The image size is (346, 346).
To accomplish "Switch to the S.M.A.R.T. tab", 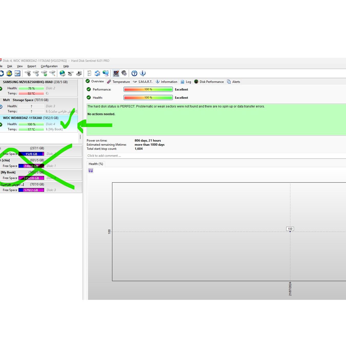I will pos(143,82).
